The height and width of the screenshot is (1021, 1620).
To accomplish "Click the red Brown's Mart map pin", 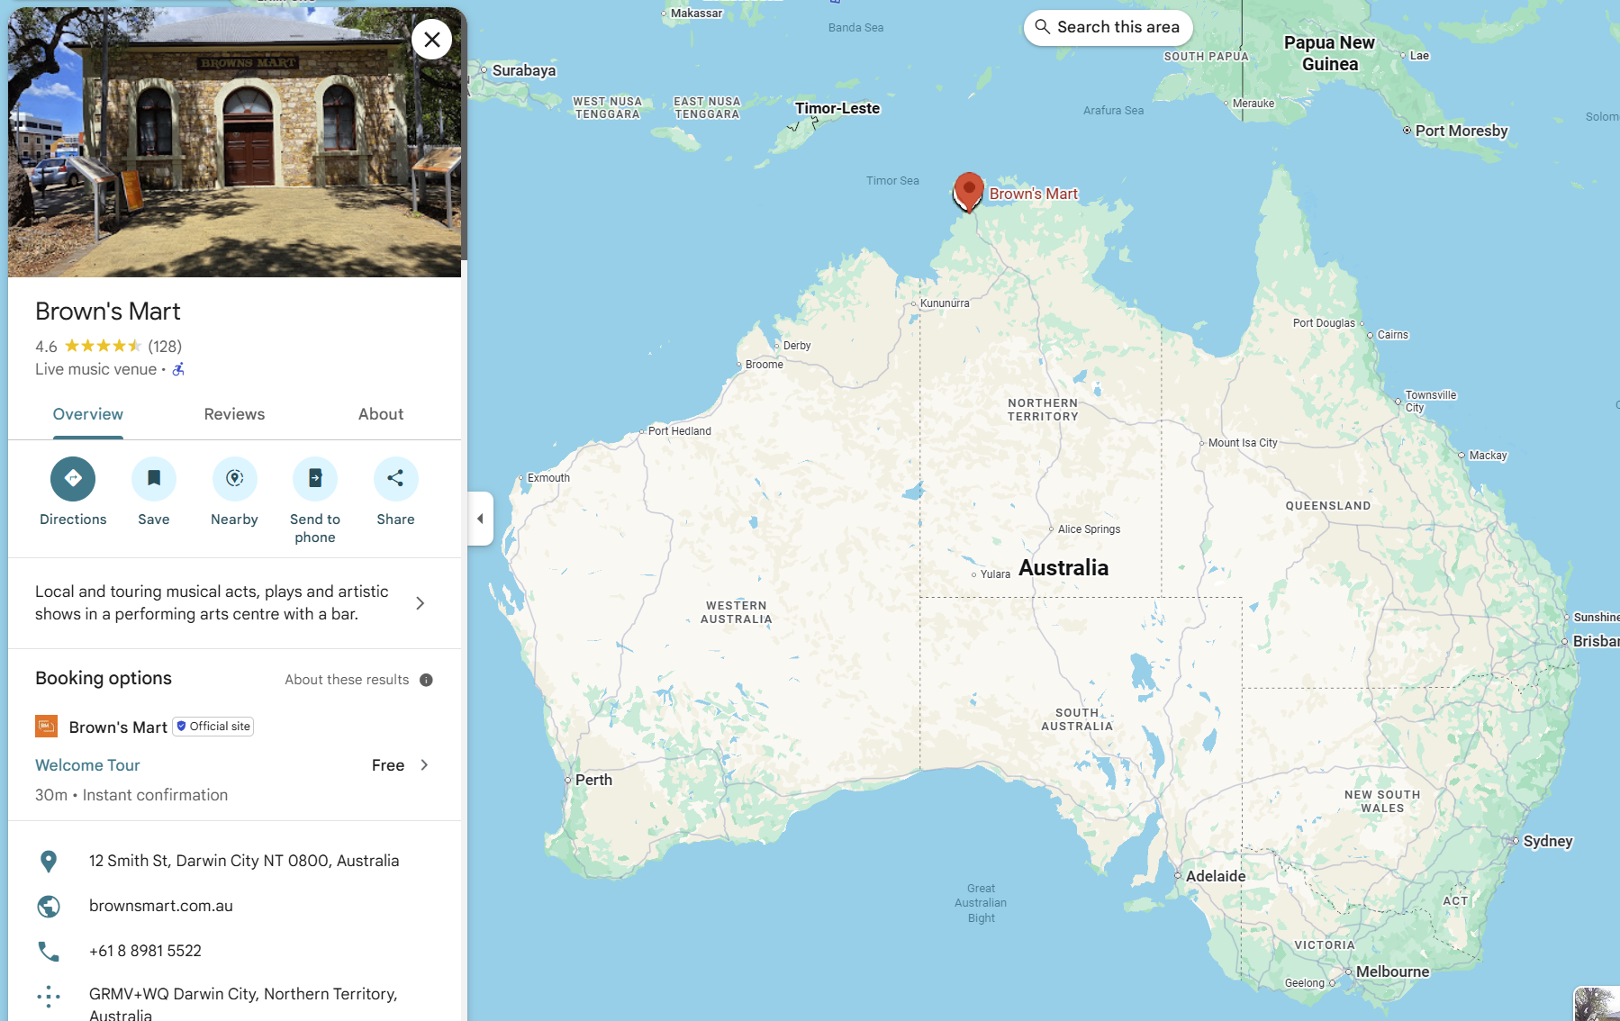I will pyautogui.click(x=968, y=191).
